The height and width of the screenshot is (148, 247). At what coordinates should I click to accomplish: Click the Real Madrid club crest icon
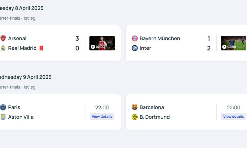click(x=3, y=48)
